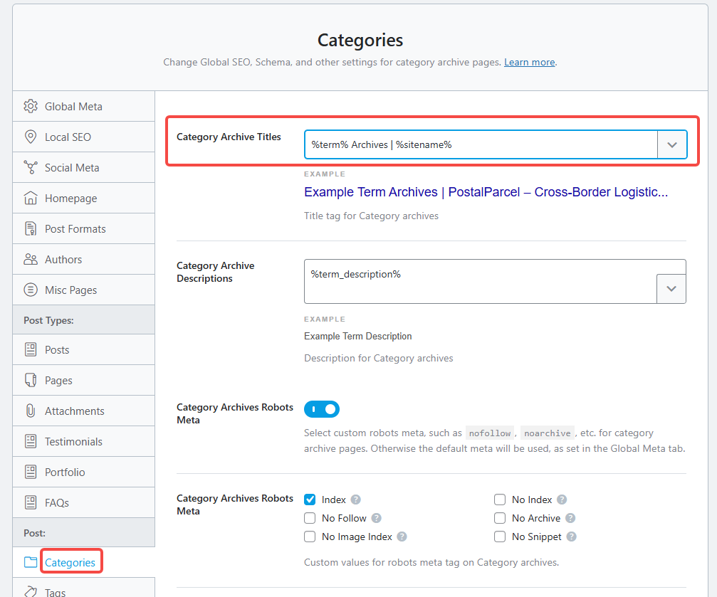Select the Testimonials post type tab
This screenshot has height=597, width=717.
[73, 441]
